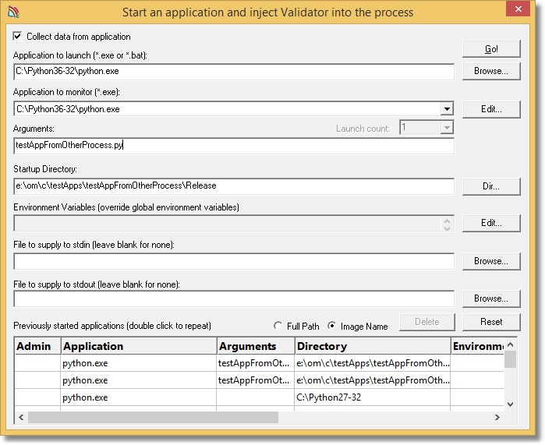Click the Go! button
The width and height of the screenshot is (545, 445).
491,48
